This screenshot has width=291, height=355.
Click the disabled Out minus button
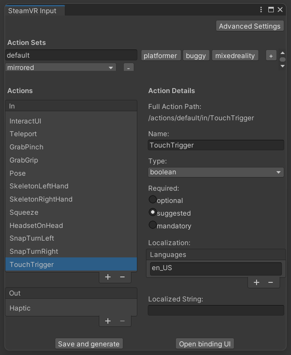tap(122, 321)
